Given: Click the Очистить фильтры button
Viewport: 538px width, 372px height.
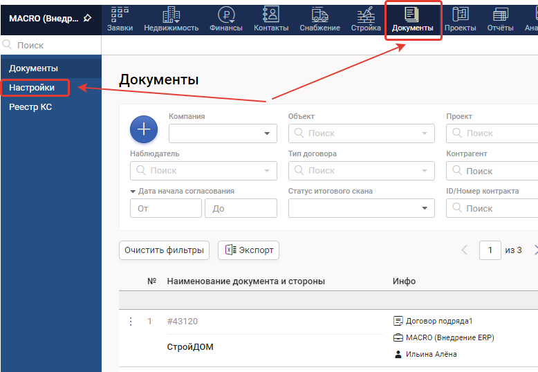Looking at the screenshot, I should 164,250.
